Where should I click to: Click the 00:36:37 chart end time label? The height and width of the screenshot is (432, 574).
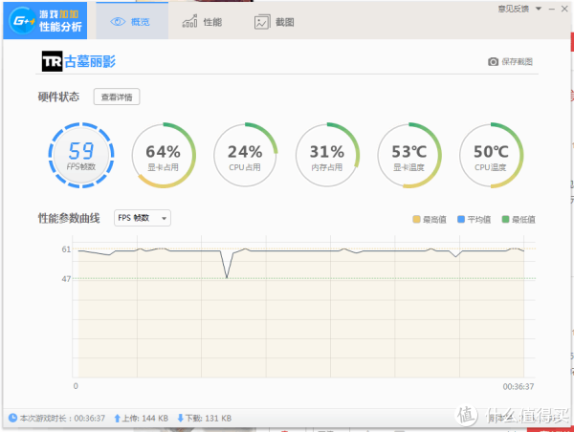[x=519, y=387]
